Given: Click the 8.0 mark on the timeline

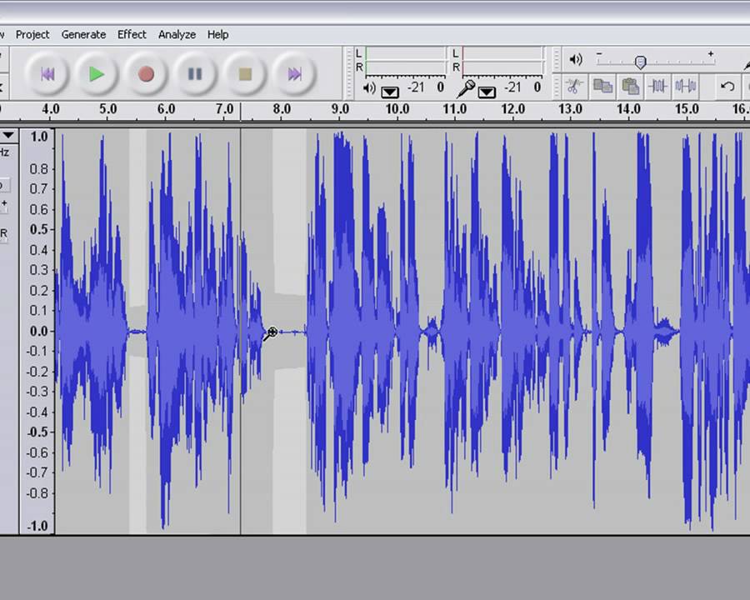Looking at the screenshot, I should coord(282,109).
